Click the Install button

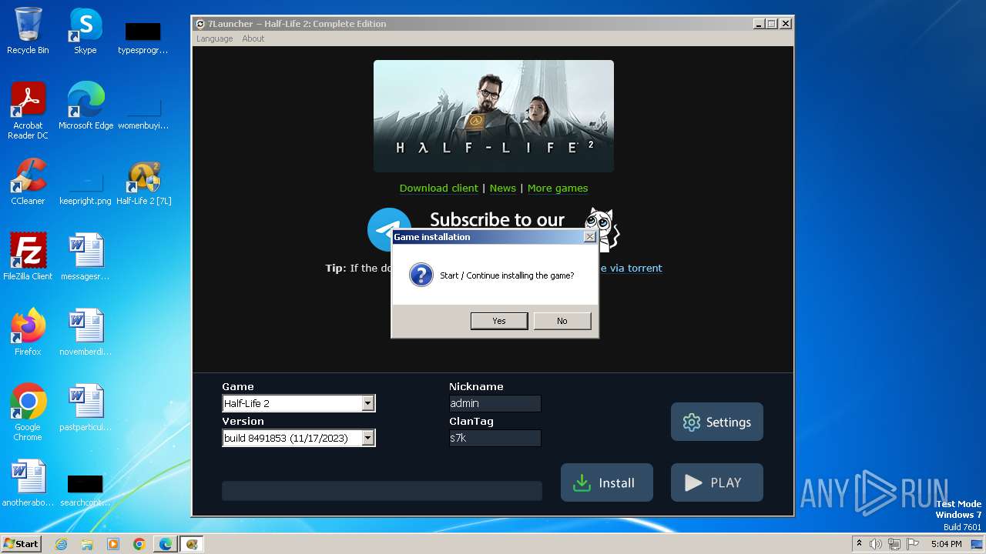607,482
